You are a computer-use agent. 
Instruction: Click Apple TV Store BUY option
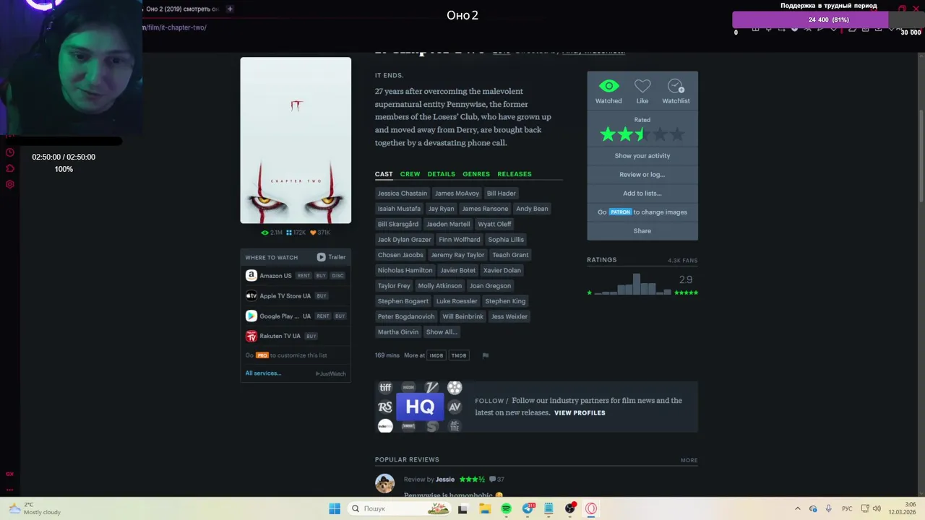322,296
